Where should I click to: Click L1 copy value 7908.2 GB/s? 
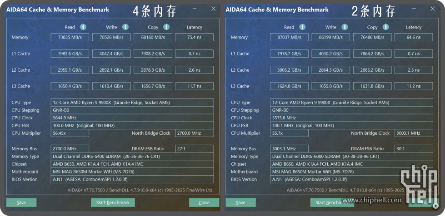(153, 54)
